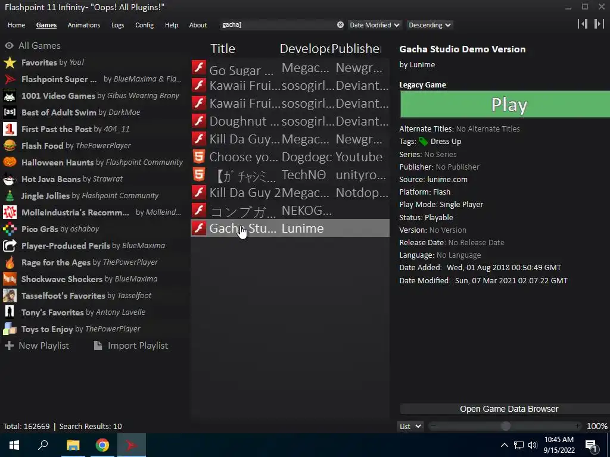Open the Date Modified sort dropdown
Viewport: 610px width, 457px height.
pyautogui.click(x=374, y=25)
